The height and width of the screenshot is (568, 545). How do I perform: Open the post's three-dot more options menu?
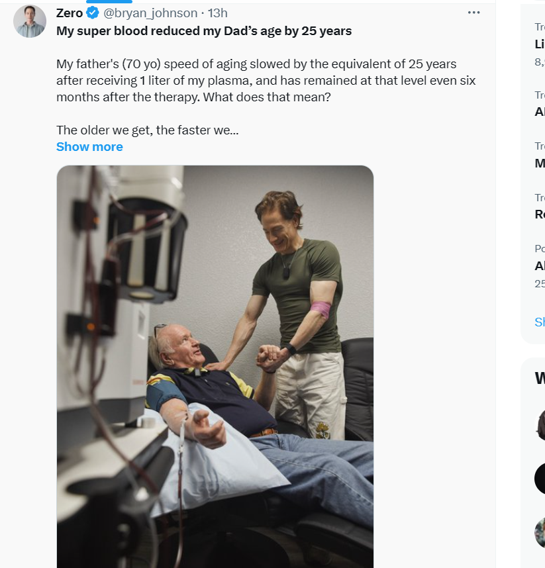tap(473, 13)
